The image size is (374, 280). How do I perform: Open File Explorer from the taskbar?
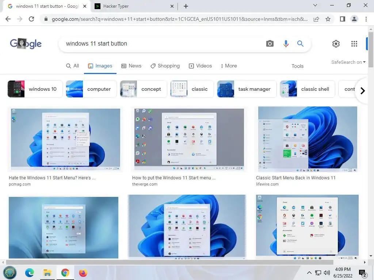coord(47,273)
